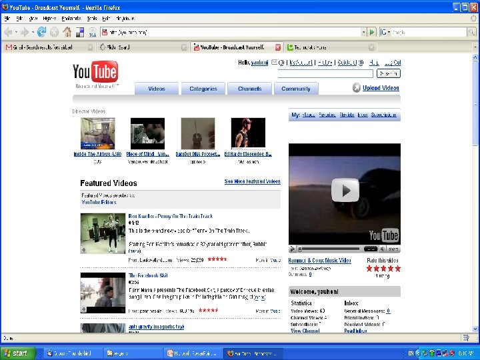Click the YouTube logo
Image resolution: width=480 pixels, height=360 pixels.
[95, 72]
